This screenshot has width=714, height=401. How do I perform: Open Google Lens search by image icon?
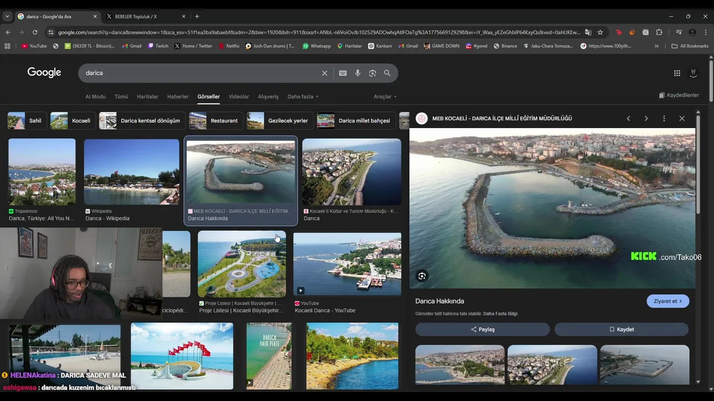[373, 73]
